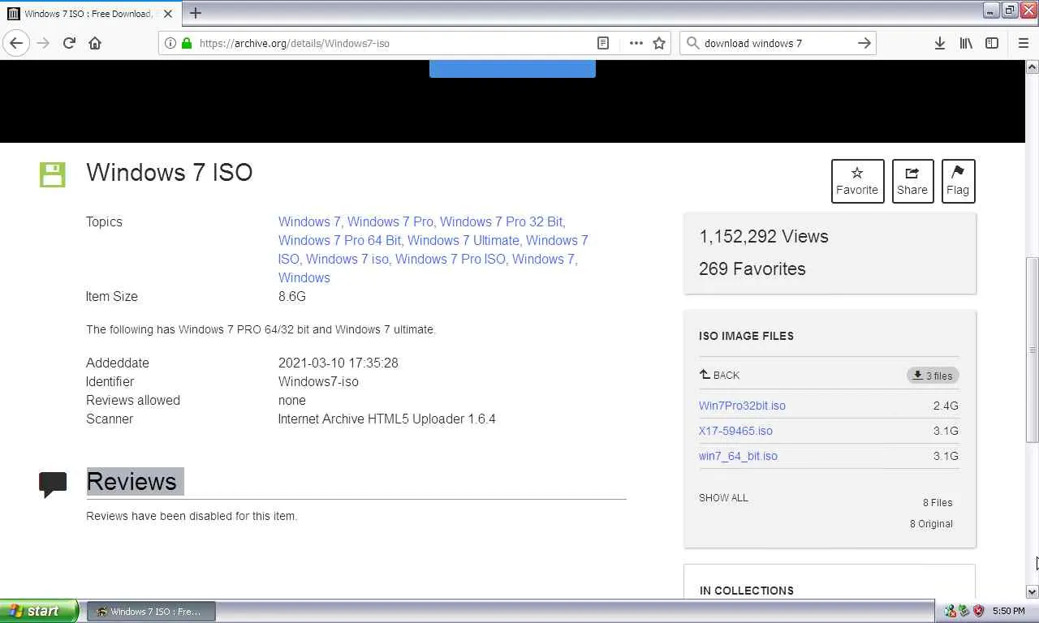Toggle reader view in the address bar
Screen dimensions: 1039x623
603,43
